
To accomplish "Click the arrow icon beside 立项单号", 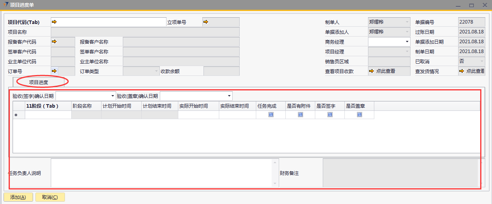I will click(x=206, y=22).
